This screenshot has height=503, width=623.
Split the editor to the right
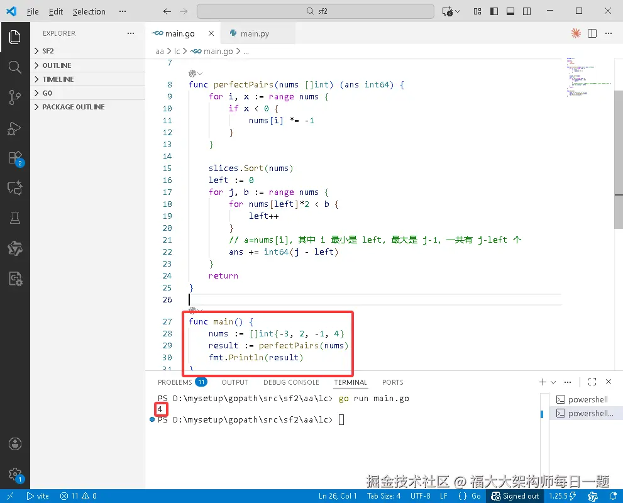click(x=592, y=33)
